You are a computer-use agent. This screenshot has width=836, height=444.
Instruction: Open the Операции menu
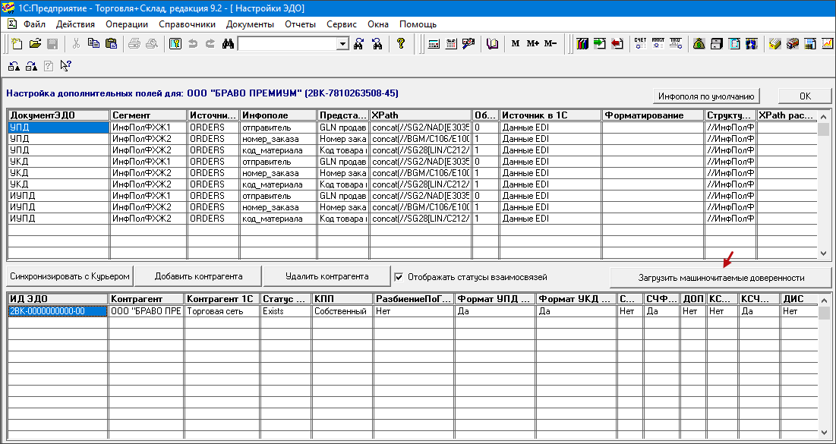tap(126, 24)
